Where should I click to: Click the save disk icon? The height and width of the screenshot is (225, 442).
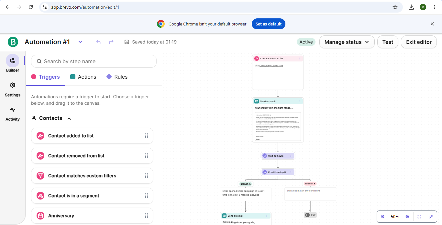point(127,42)
